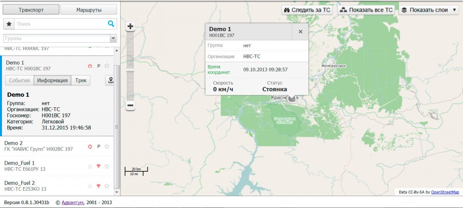Click red signal icon on Demo_Fuel 1
Screen dimensions: 463x208
[x=98, y=166]
